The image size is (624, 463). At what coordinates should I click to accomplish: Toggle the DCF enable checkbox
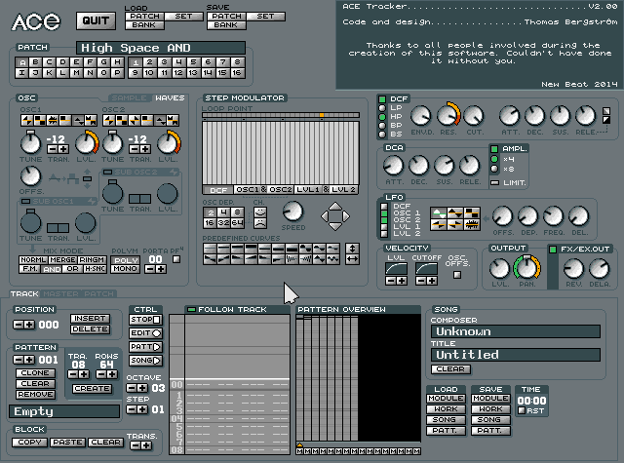382,99
